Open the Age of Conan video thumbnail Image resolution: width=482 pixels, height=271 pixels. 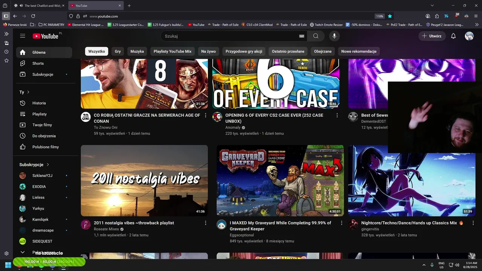tap(144, 84)
